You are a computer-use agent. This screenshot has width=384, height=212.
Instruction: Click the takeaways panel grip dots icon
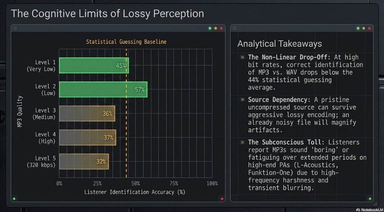tap(234, 28)
